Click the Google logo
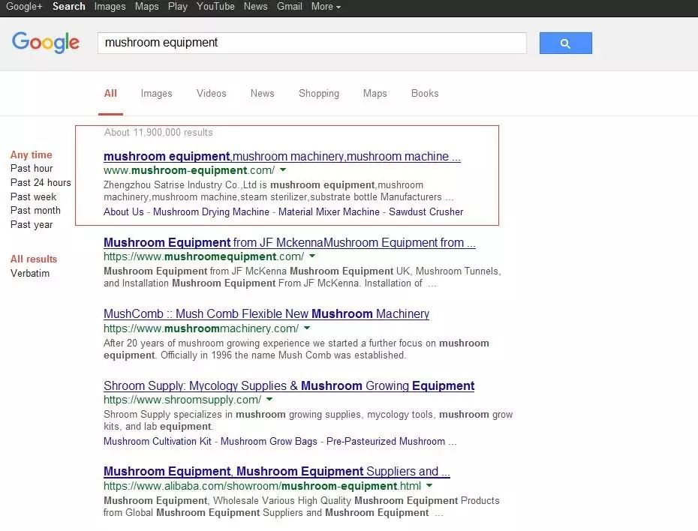 [x=45, y=43]
